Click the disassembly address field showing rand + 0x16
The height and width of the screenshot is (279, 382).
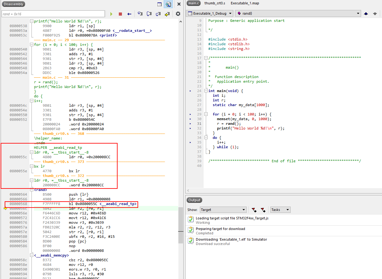[x=53, y=14]
